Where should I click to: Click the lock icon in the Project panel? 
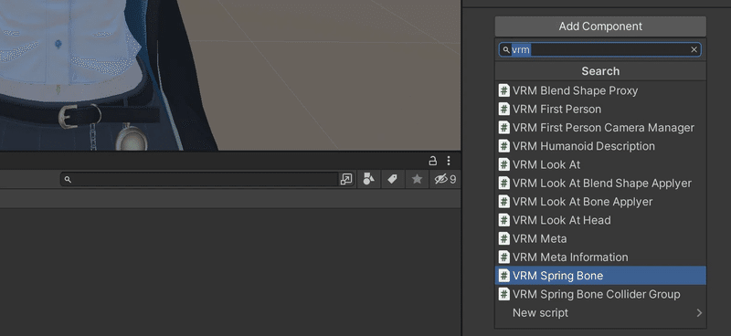432,161
